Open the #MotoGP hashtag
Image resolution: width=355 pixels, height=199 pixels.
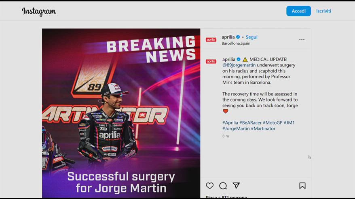pyautogui.click(x=273, y=123)
